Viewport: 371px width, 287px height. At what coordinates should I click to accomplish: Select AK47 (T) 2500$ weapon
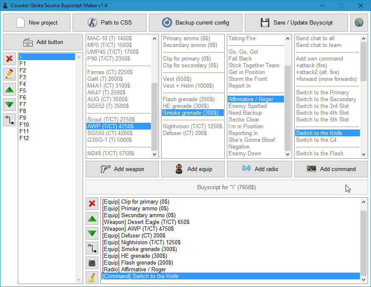[x=119, y=92]
